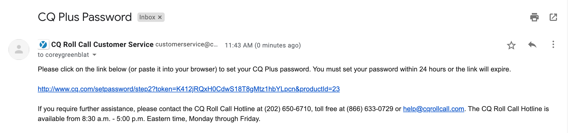Click the help@cqrollcall.com email link
The height and width of the screenshot is (133, 568).
(433, 109)
